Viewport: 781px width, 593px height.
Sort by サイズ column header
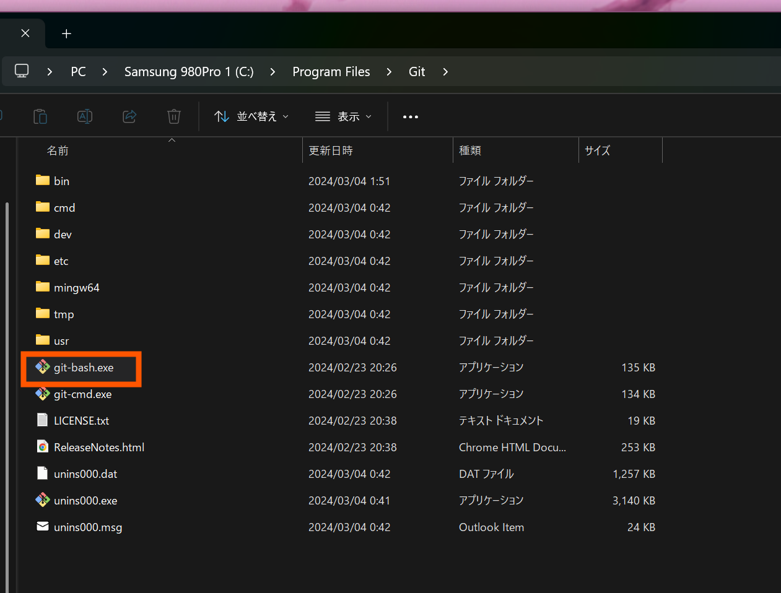point(597,150)
